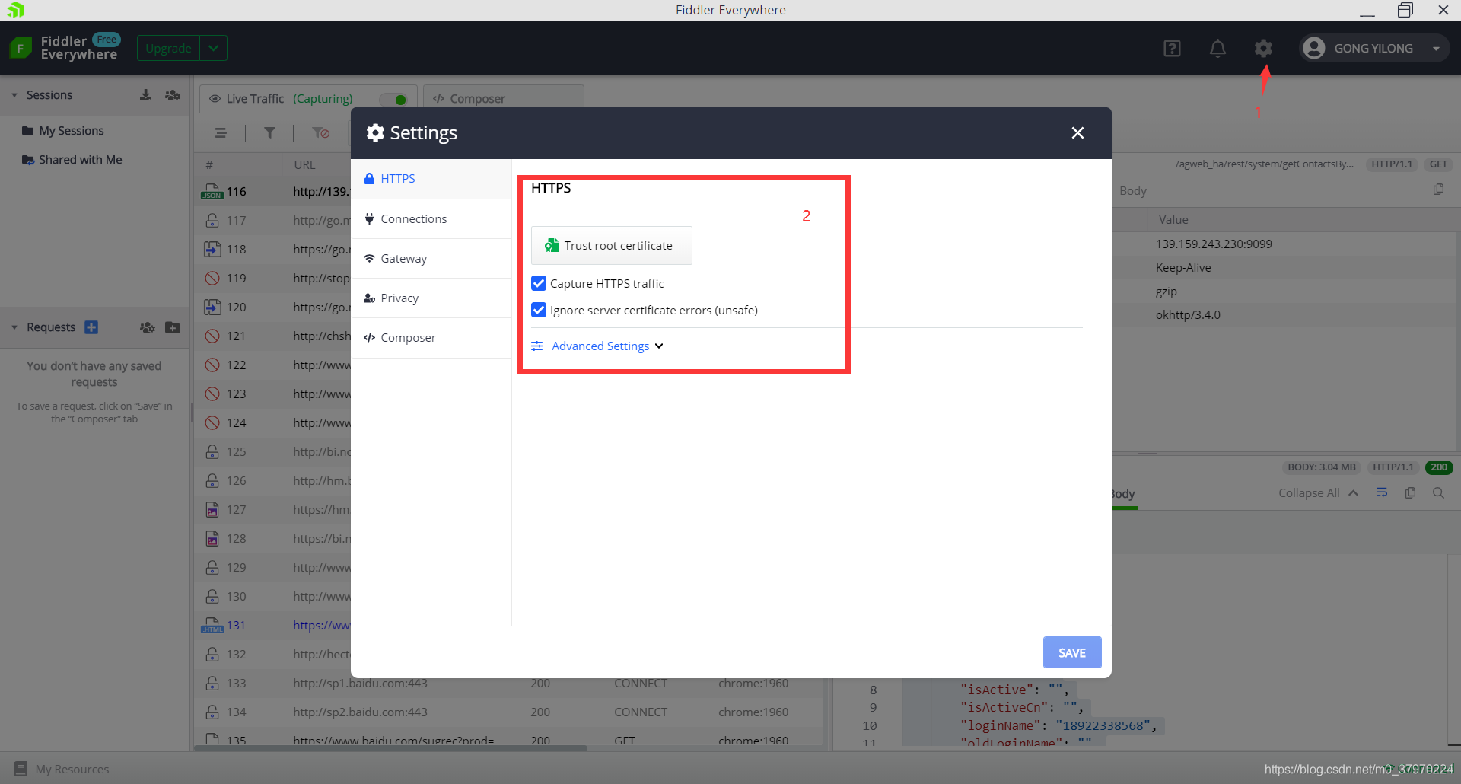This screenshot has height=784, width=1461.
Task: Open Connections settings
Action: tap(431, 218)
